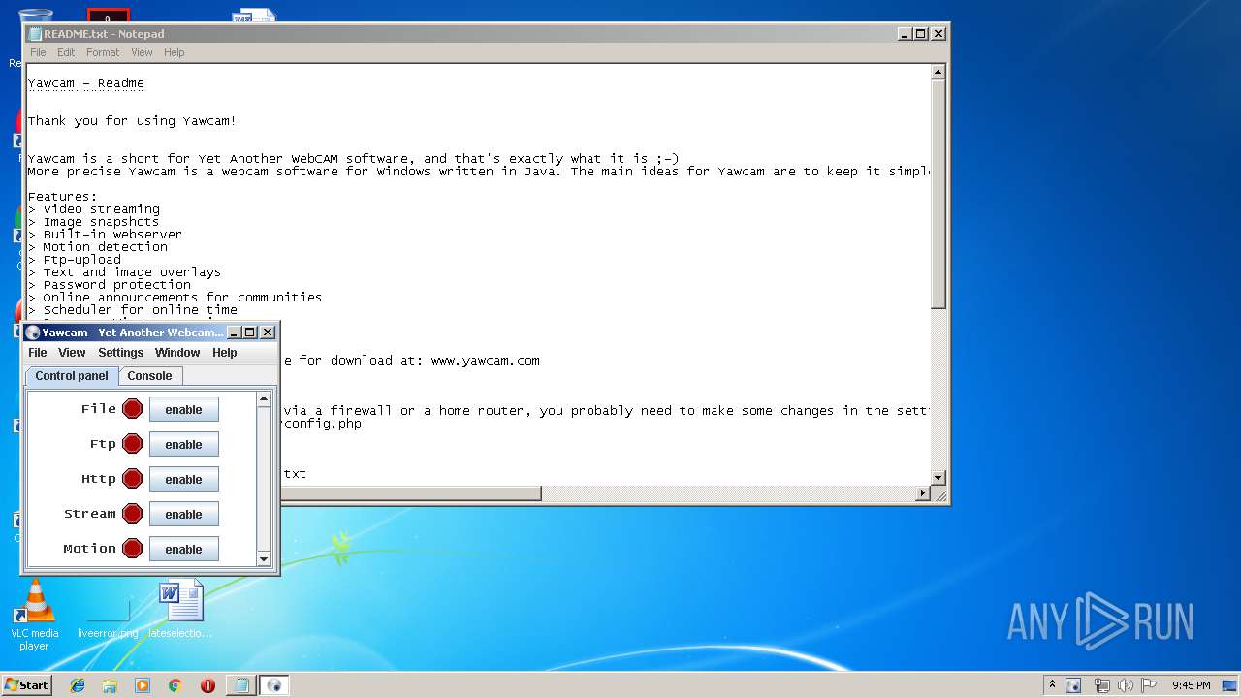1241x698 pixels.
Task: Open Windows Explorer from the taskbar
Action: coord(110,685)
